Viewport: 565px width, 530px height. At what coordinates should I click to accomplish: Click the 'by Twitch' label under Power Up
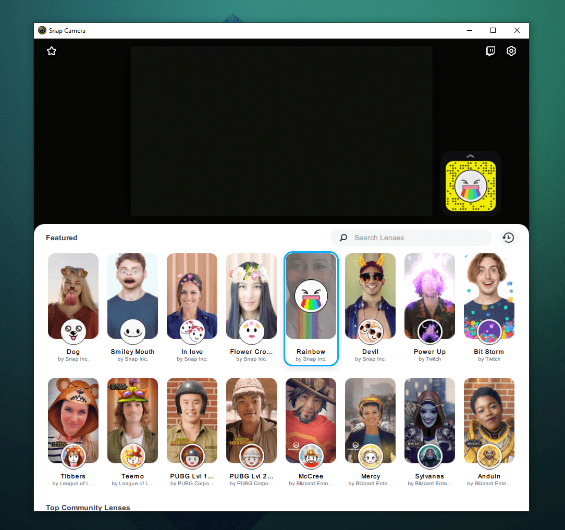pos(430,359)
